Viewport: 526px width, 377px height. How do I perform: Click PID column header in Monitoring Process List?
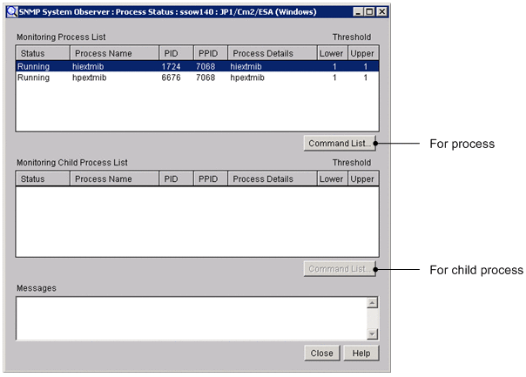[x=176, y=53]
